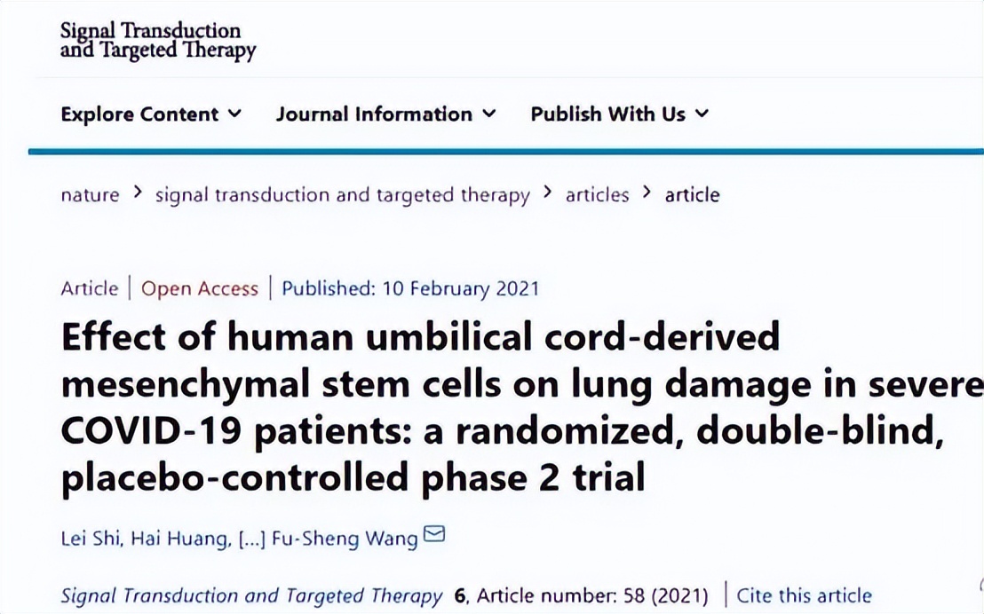Click volume 6 in the citation line
The image size is (984, 614).
pyautogui.click(x=460, y=594)
